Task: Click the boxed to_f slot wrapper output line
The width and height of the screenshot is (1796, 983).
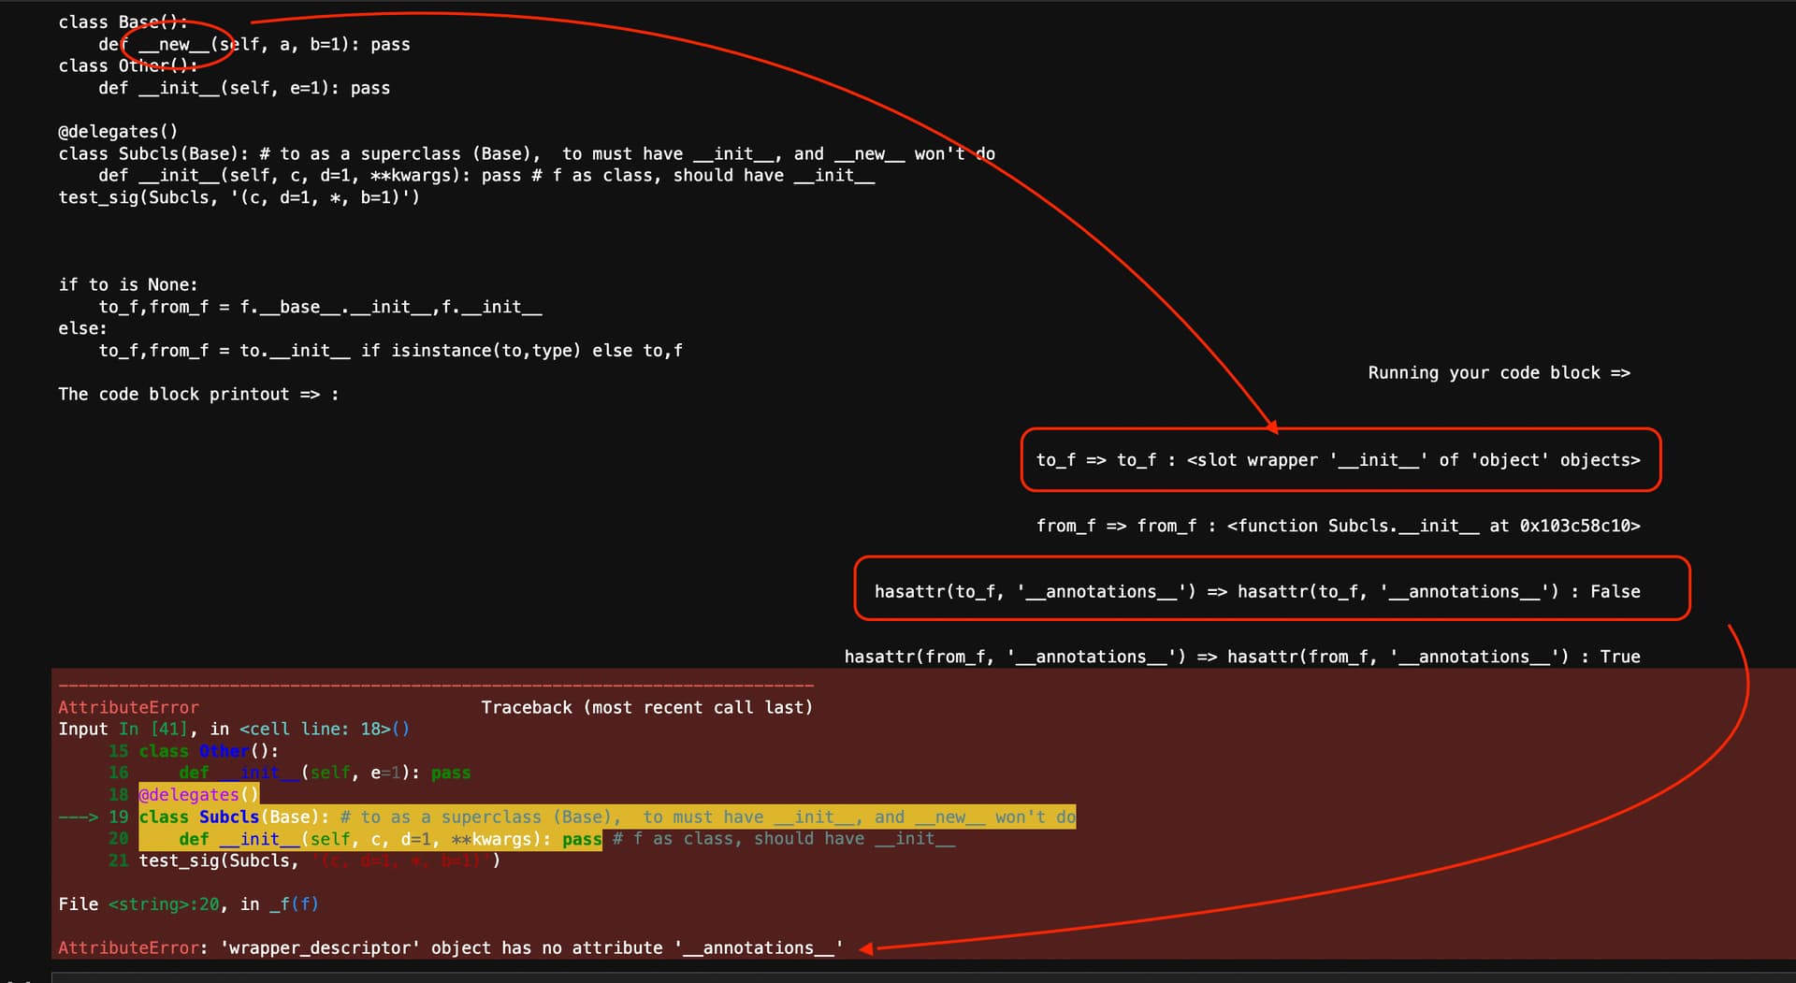Action: pyautogui.click(x=1338, y=460)
